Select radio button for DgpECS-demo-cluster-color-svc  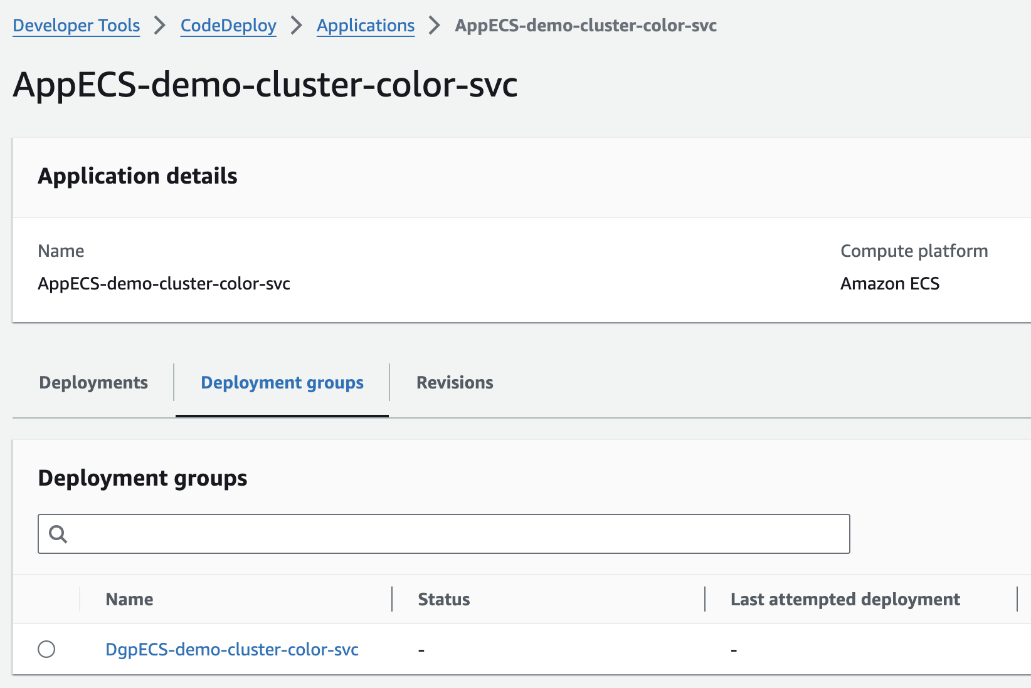pos(46,649)
